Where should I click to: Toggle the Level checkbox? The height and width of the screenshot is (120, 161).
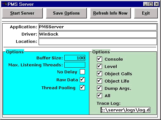(100, 66)
